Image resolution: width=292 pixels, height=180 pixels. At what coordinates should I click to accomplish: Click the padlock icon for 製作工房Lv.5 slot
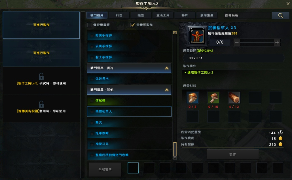point(41,76)
